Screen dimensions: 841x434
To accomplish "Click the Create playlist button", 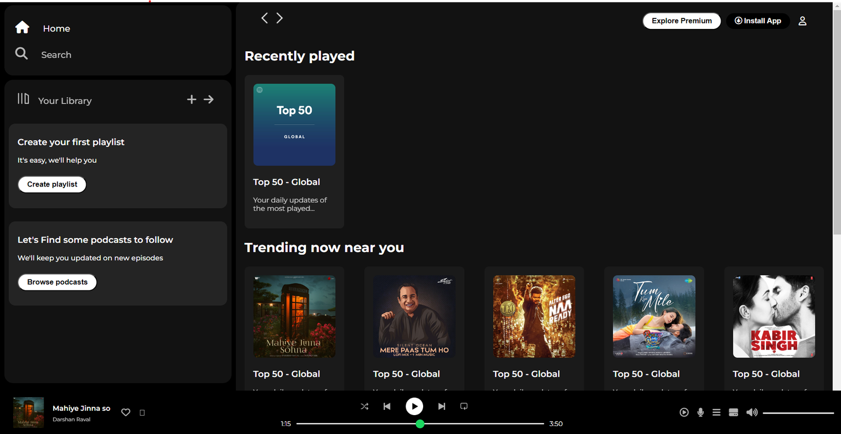I will pos(52,184).
